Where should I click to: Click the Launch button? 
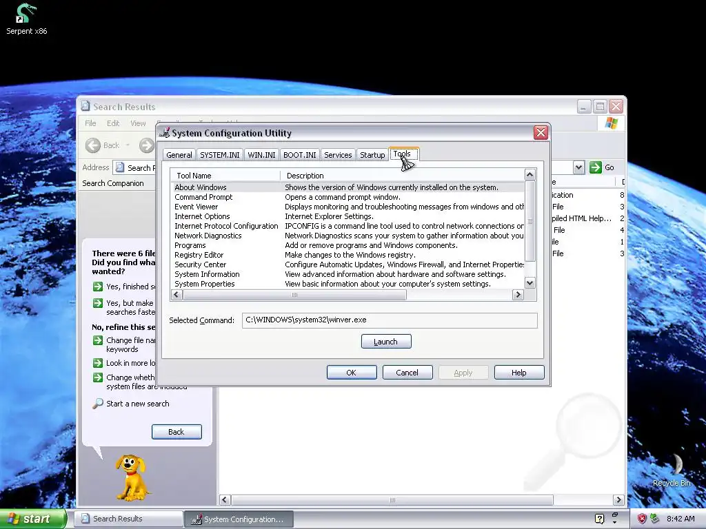coord(386,342)
